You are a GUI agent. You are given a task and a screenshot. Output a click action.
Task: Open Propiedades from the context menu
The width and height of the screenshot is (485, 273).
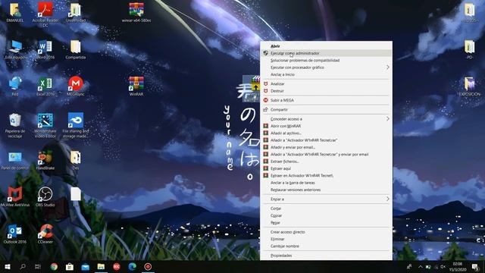click(x=327, y=256)
